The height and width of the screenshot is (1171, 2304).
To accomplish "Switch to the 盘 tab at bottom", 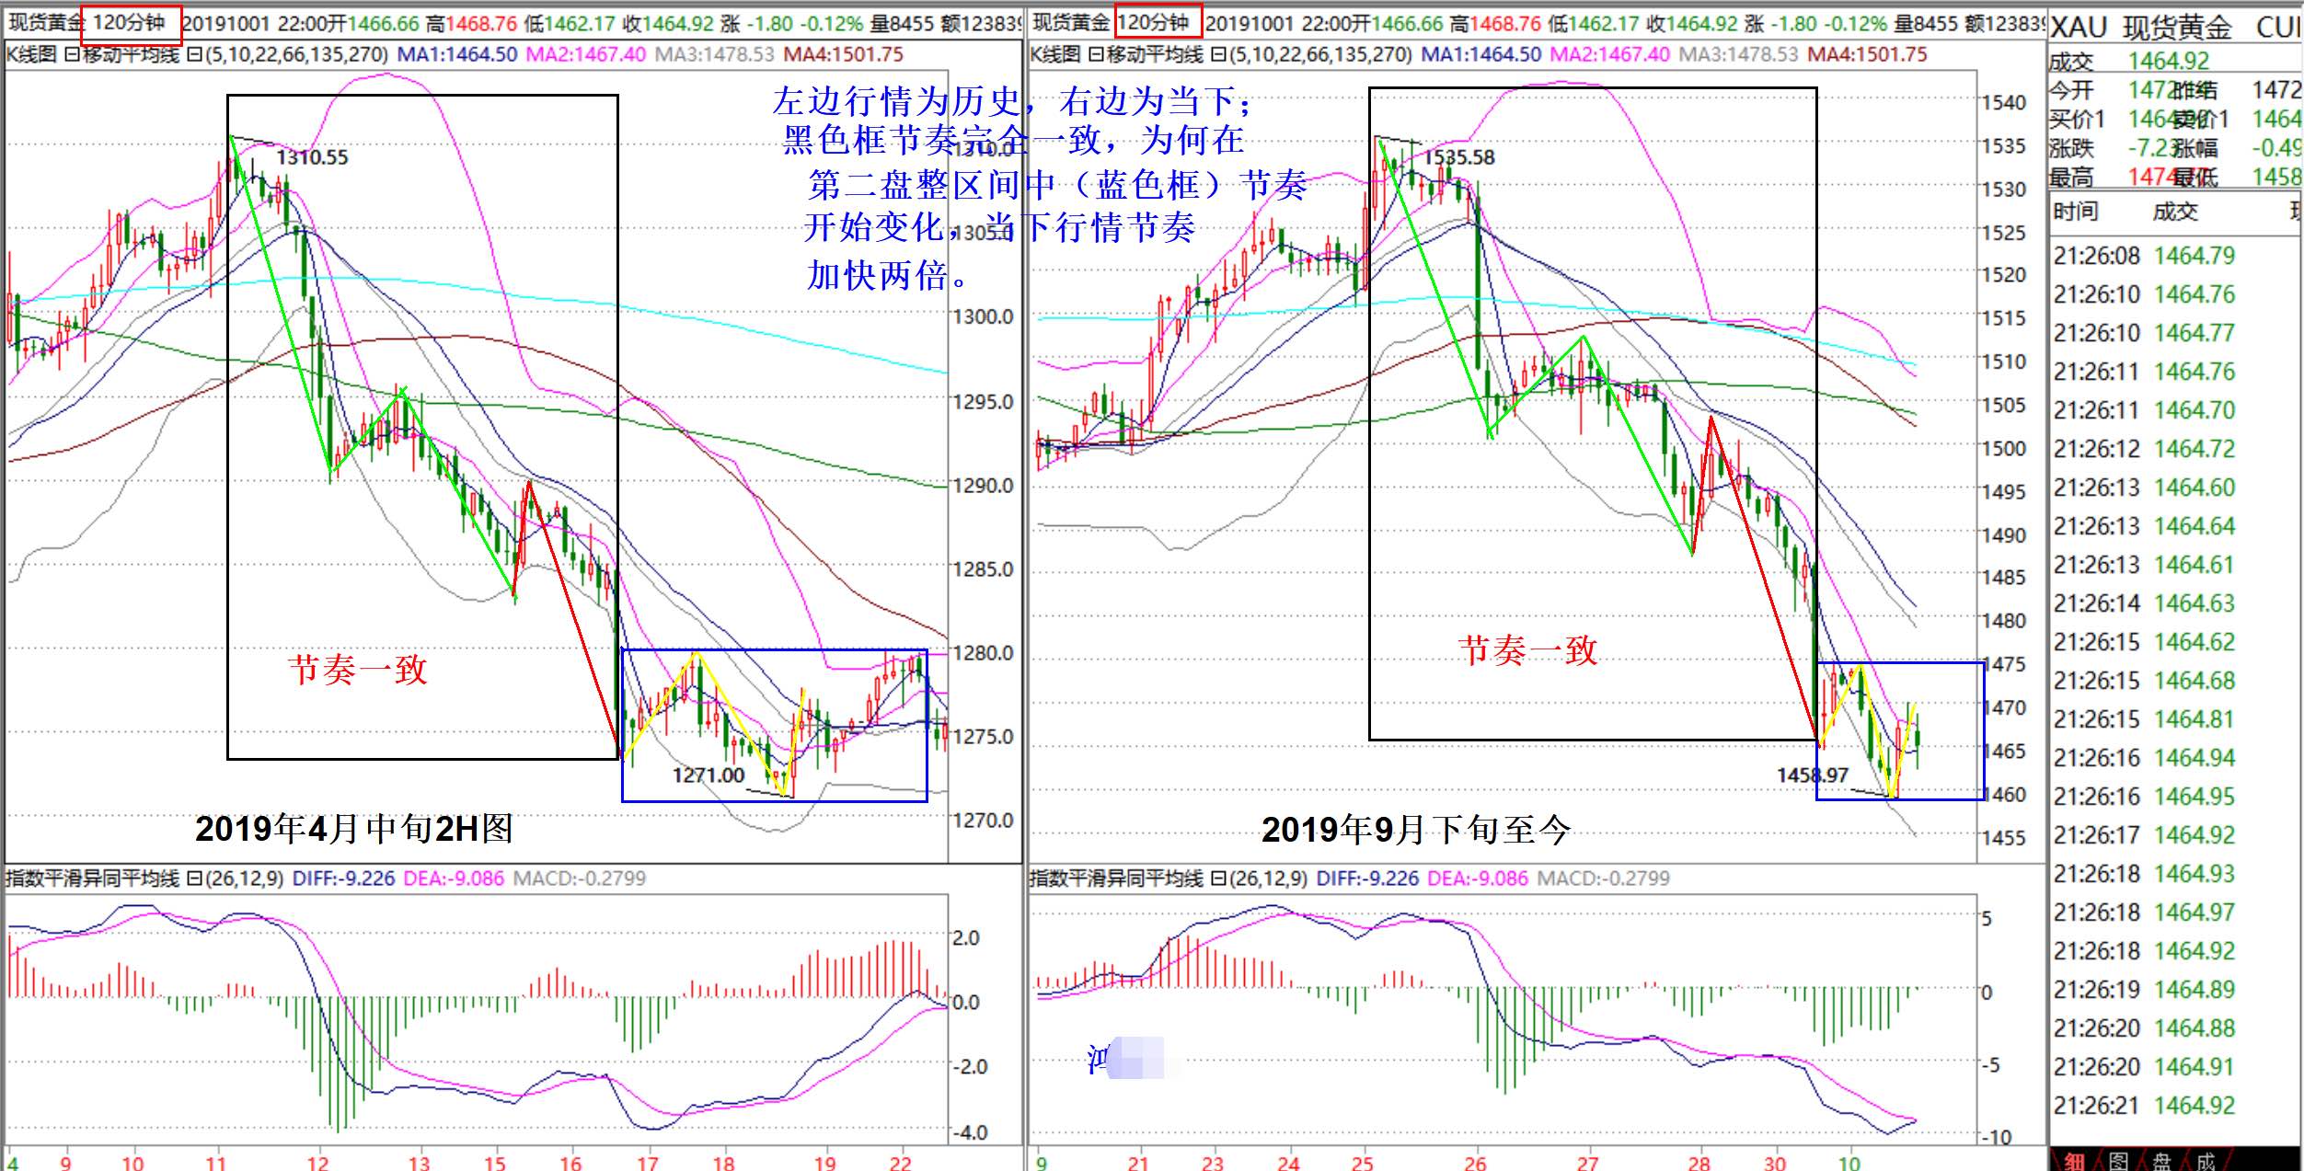I will click(2161, 1161).
